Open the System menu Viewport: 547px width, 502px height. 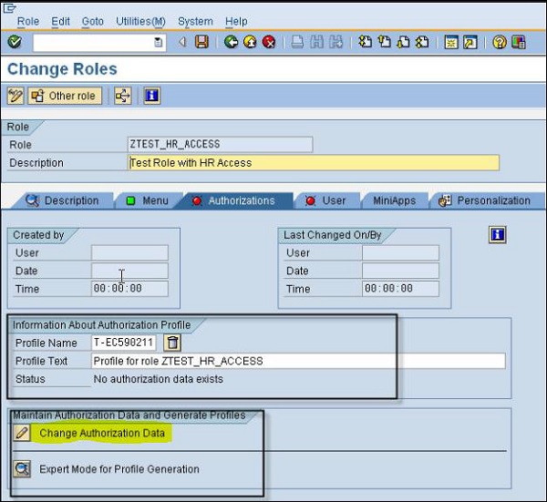point(195,21)
